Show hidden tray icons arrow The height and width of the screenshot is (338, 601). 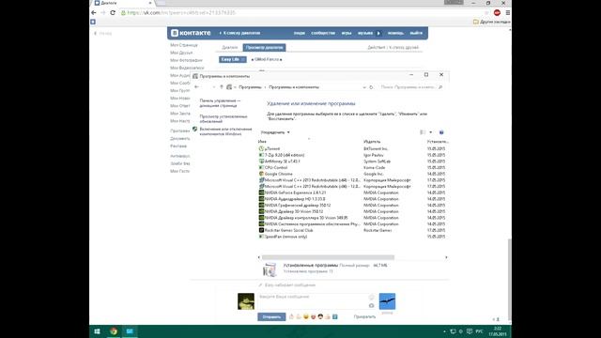[x=444, y=331]
